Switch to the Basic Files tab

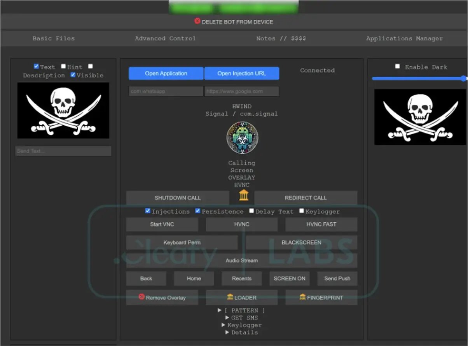coord(54,39)
